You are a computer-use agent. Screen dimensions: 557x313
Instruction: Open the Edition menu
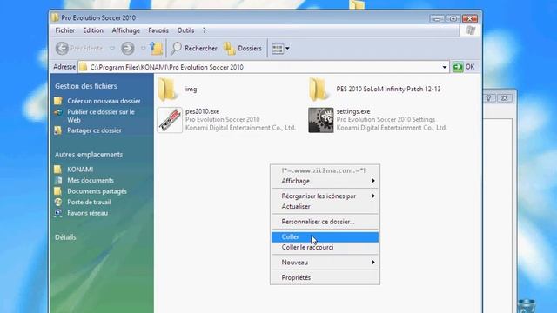pyautogui.click(x=93, y=30)
